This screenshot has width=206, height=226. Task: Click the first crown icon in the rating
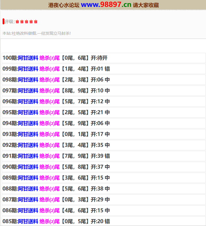(x=17, y=22)
